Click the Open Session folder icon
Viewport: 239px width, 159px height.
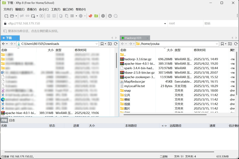(x=12, y=16)
